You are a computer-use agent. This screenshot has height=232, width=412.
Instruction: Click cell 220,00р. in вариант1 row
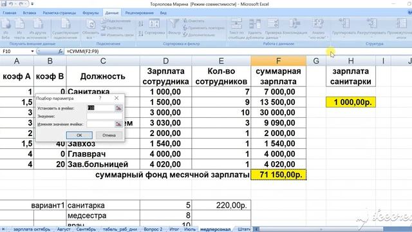(221, 205)
